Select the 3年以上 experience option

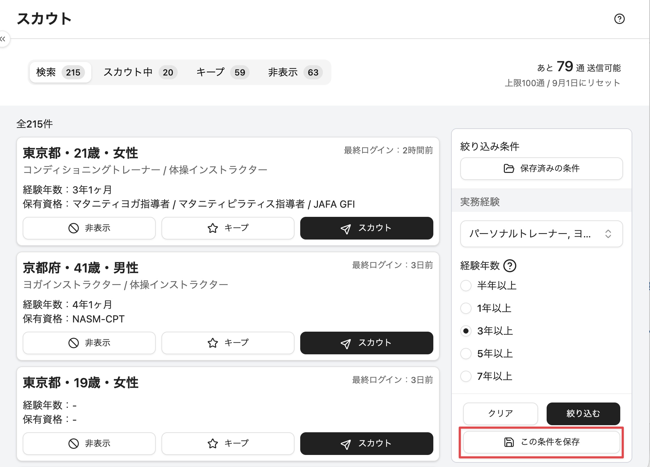[466, 331]
